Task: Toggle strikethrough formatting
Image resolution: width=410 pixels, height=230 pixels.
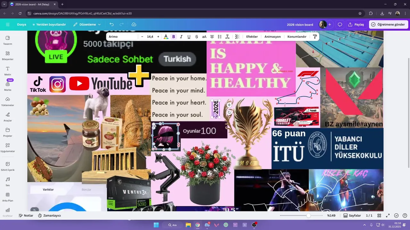Action: tap(197, 37)
